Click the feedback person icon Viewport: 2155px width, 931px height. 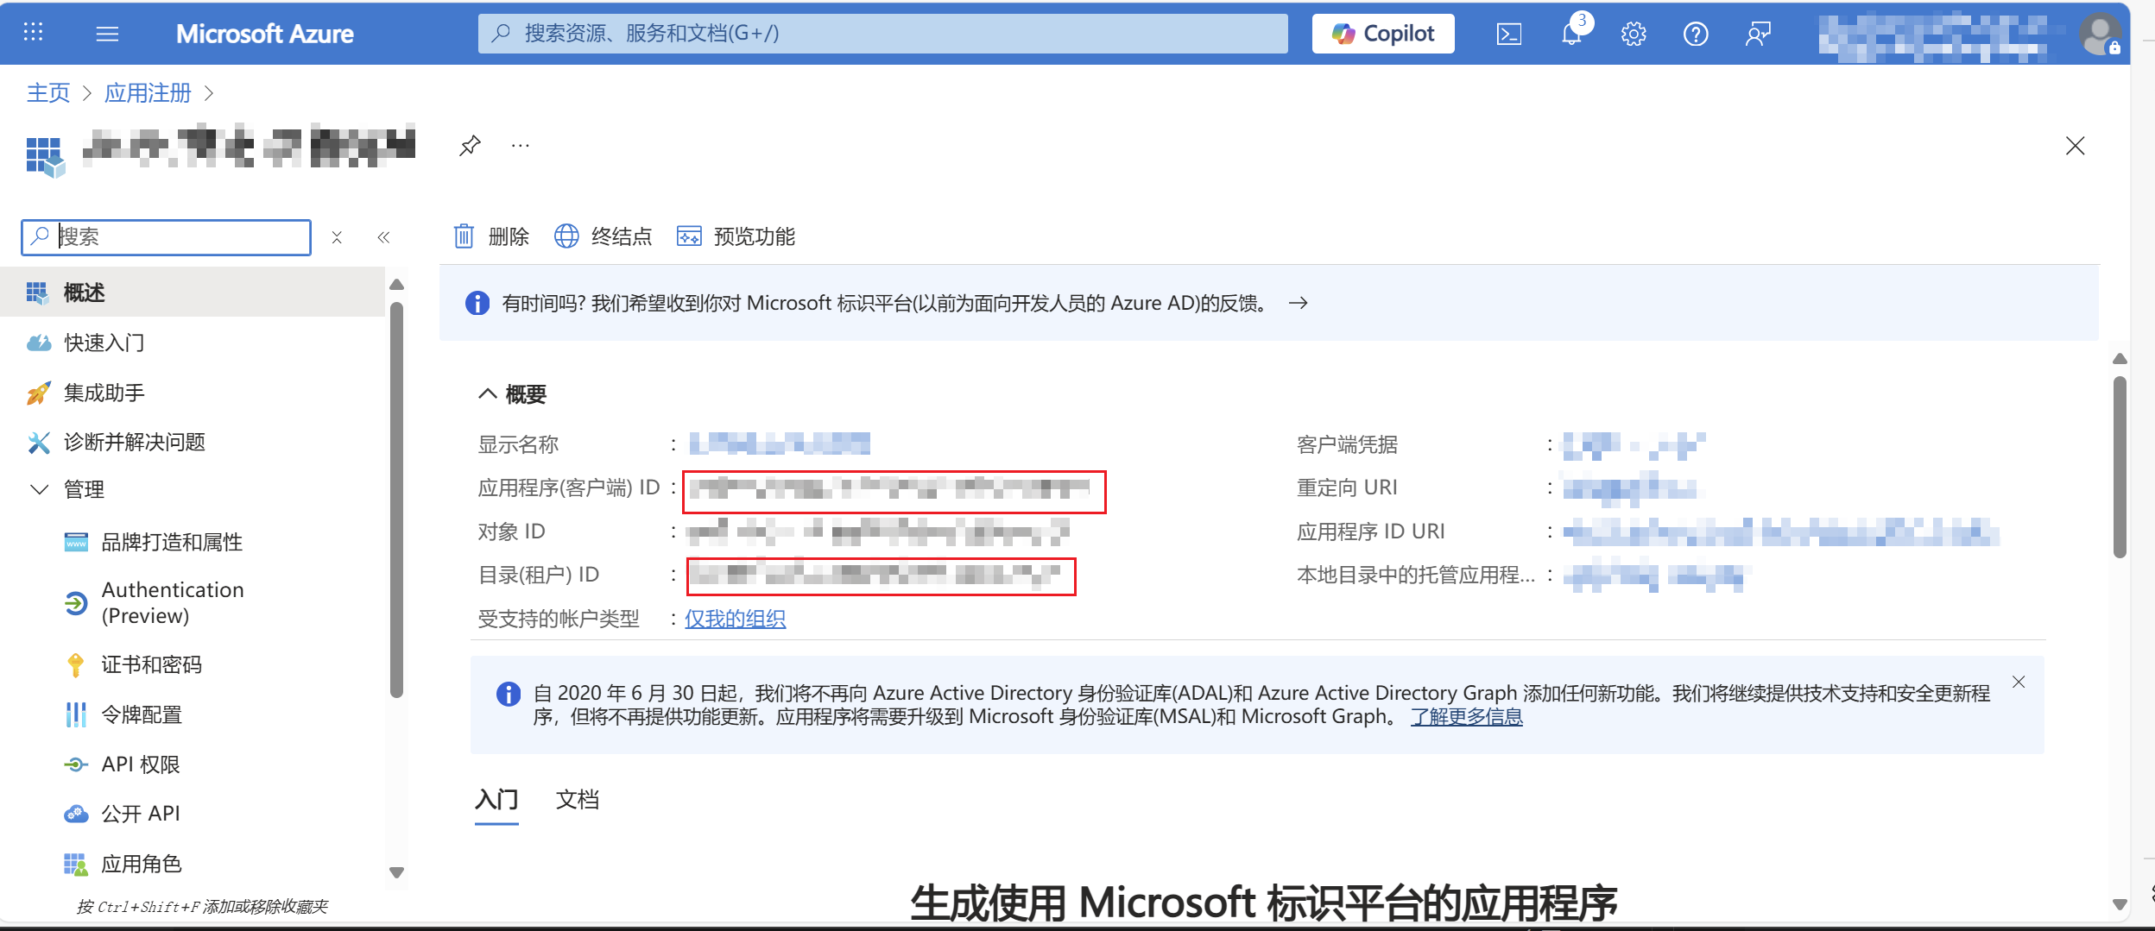[x=1757, y=34]
